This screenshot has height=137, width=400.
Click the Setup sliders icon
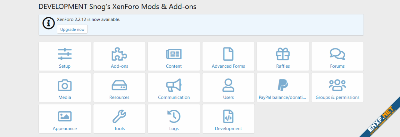(x=65, y=54)
